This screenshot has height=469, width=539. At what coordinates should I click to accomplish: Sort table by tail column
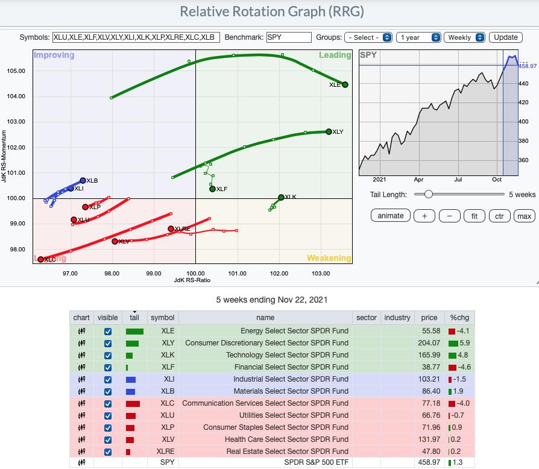click(x=134, y=318)
